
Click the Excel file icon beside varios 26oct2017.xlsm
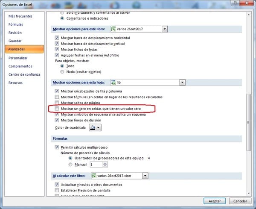[94, 176]
